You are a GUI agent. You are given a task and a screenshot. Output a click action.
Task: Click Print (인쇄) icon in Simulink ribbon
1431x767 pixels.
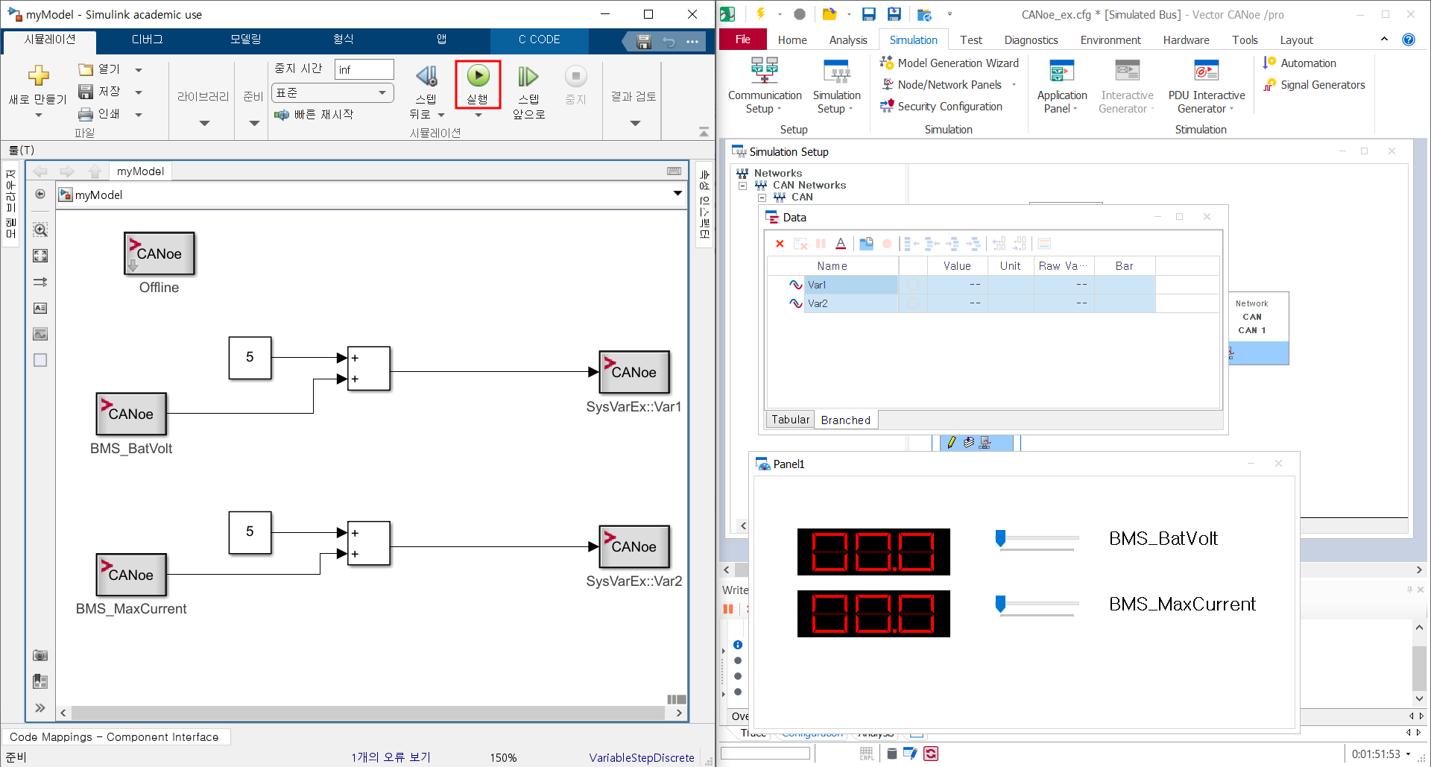pyautogui.click(x=86, y=114)
